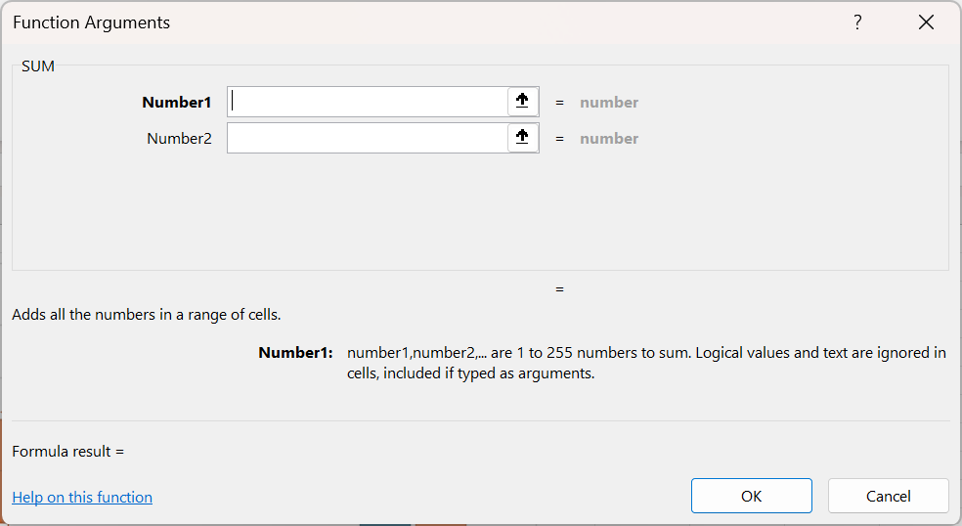Dismiss the dialog with Cancel
This screenshot has width=962, height=526.
click(889, 496)
